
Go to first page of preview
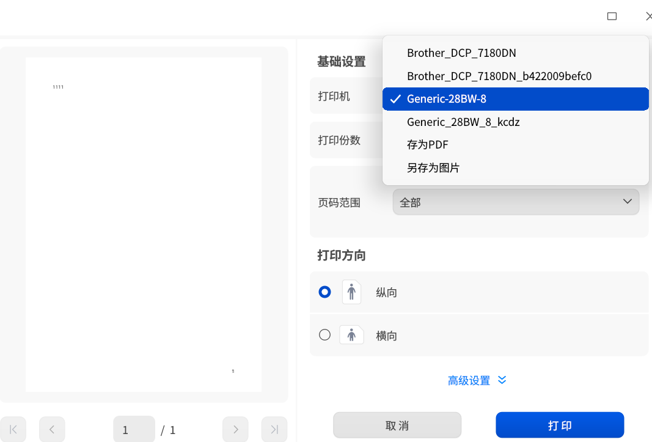(x=13, y=429)
